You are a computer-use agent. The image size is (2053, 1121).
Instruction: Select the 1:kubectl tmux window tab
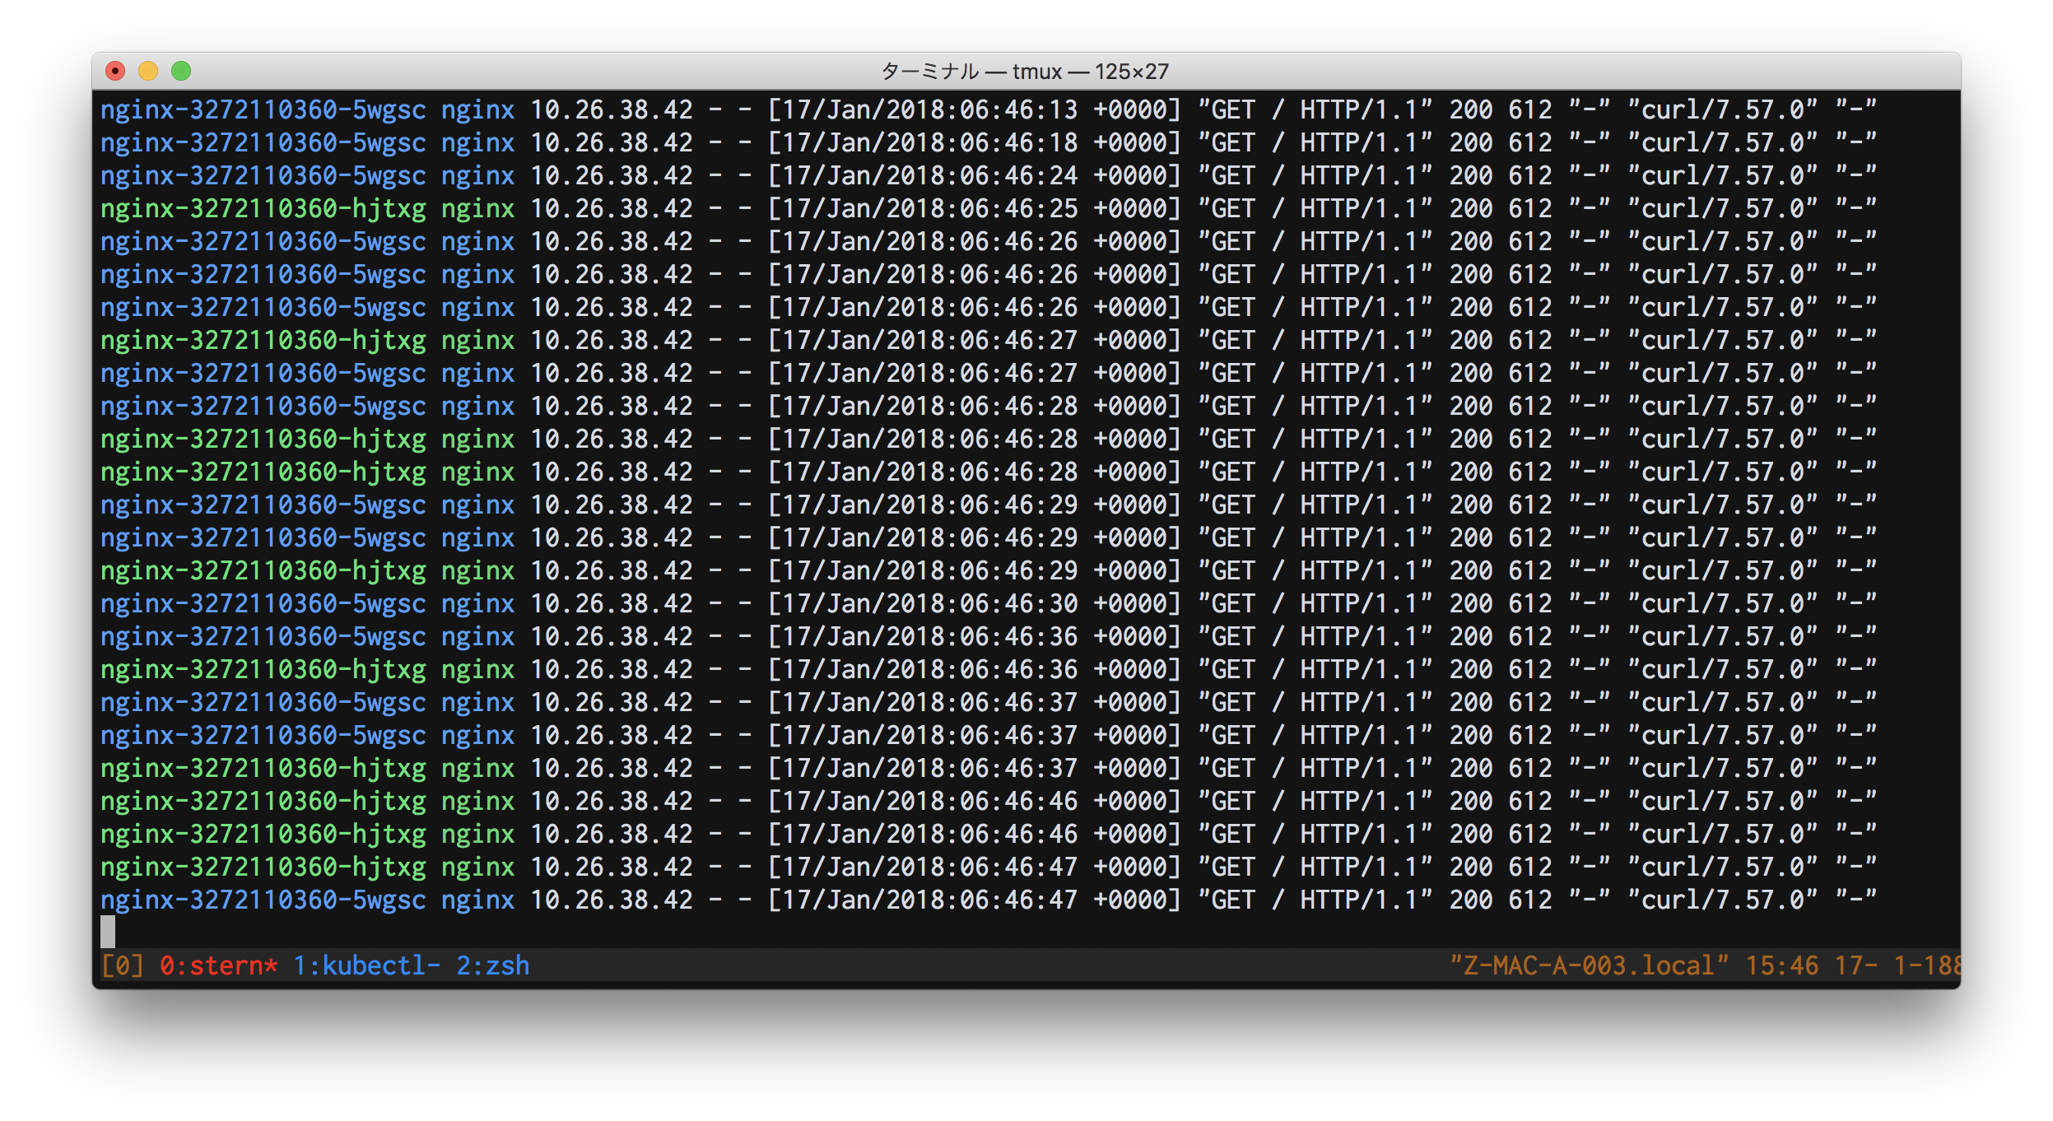tap(366, 965)
